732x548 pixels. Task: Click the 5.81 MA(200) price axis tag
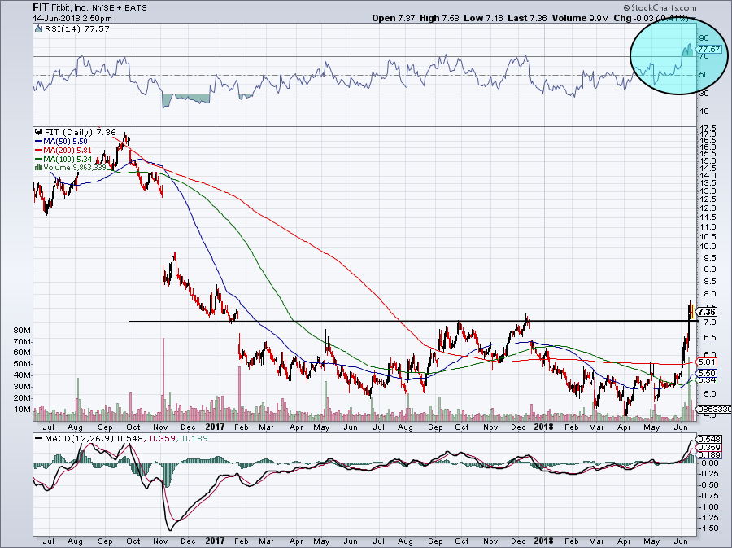pyautogui.click(x=706, y=362)
